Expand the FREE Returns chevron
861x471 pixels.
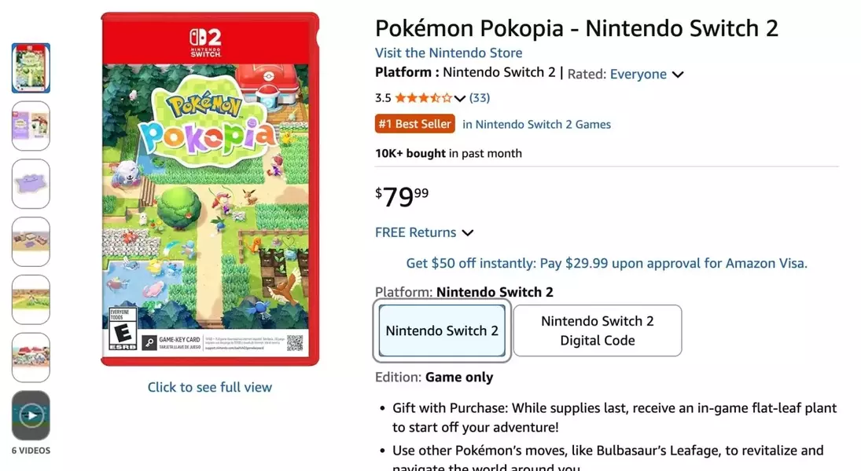[468, 233]
